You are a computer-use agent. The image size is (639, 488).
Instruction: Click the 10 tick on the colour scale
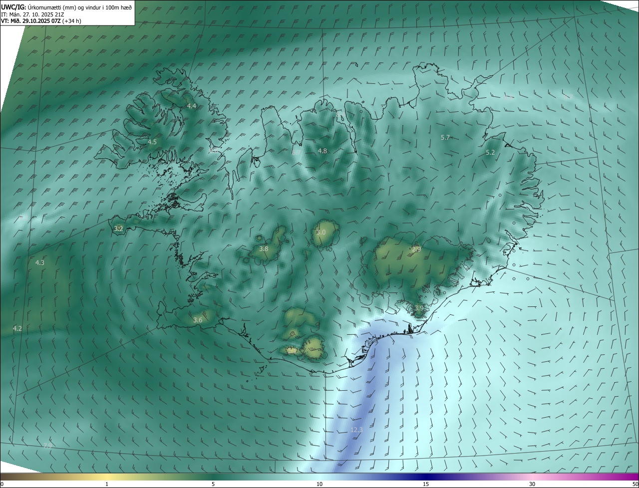click(319, 484)
